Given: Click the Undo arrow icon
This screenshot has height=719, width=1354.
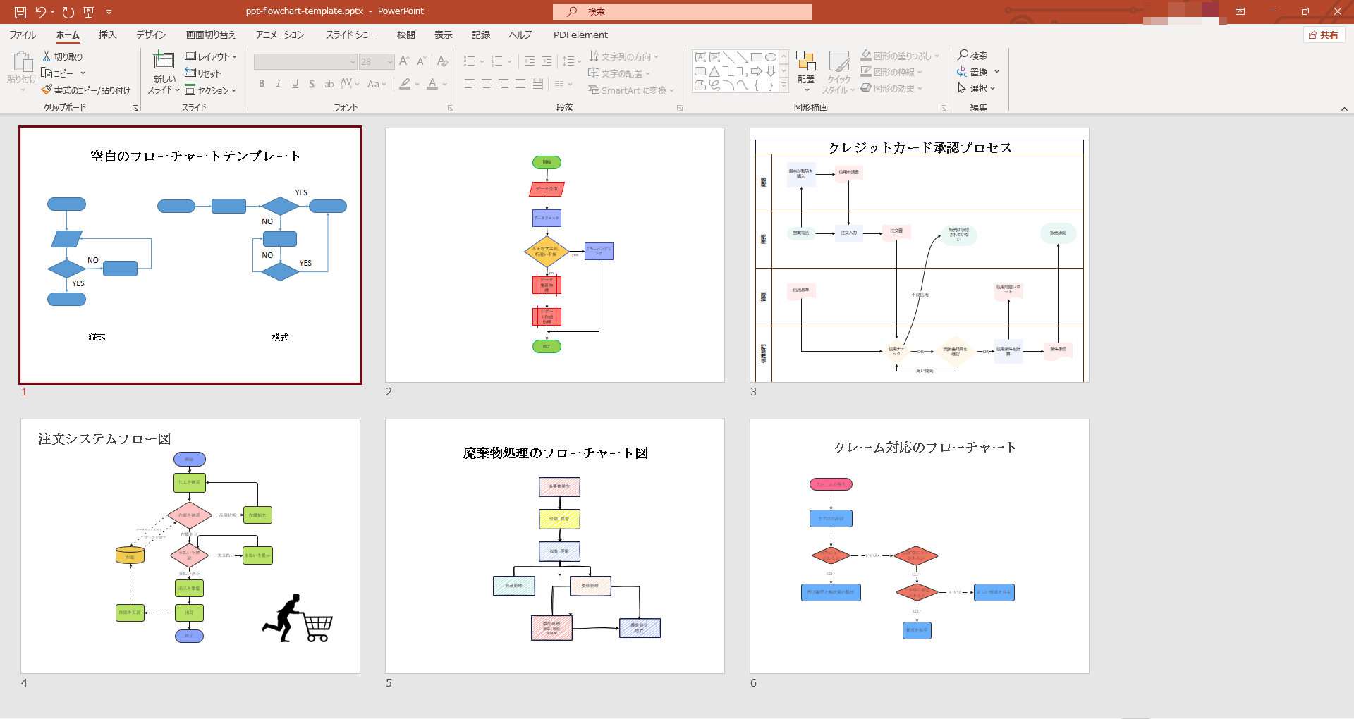Looking at the screenshot, I should coord(41,12).
